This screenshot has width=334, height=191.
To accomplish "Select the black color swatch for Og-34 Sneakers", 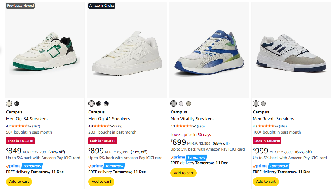I will point(16,104).
